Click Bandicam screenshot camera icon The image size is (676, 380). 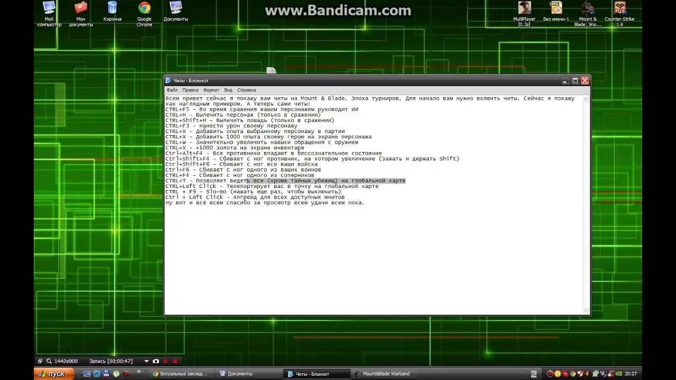[156, 361]
